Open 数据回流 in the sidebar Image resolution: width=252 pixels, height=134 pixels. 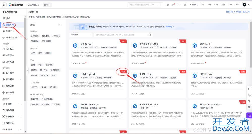click(x=10, y=123)
